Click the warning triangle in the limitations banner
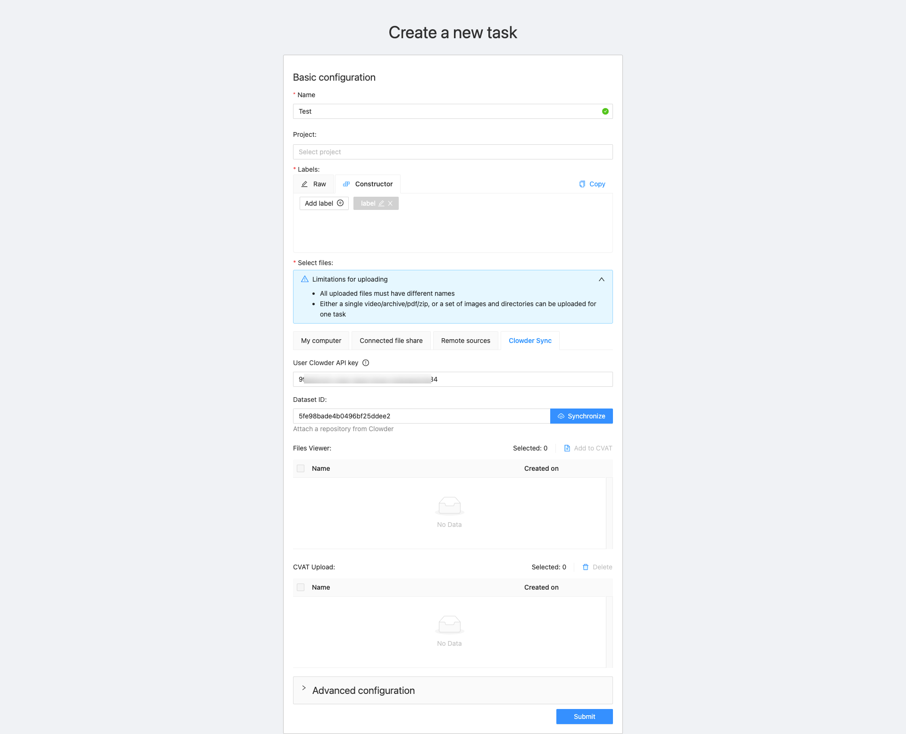The image size is (906, 734). (304, 279)
